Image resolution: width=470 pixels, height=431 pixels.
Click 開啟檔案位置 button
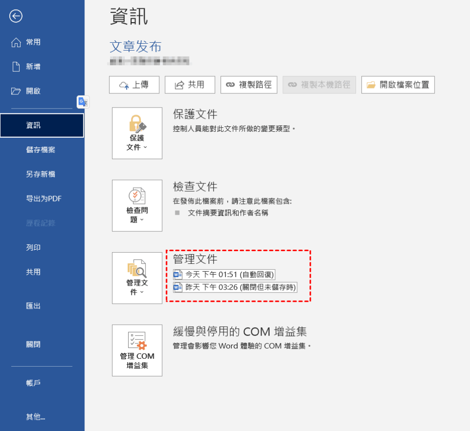click(x=398, y=85)
